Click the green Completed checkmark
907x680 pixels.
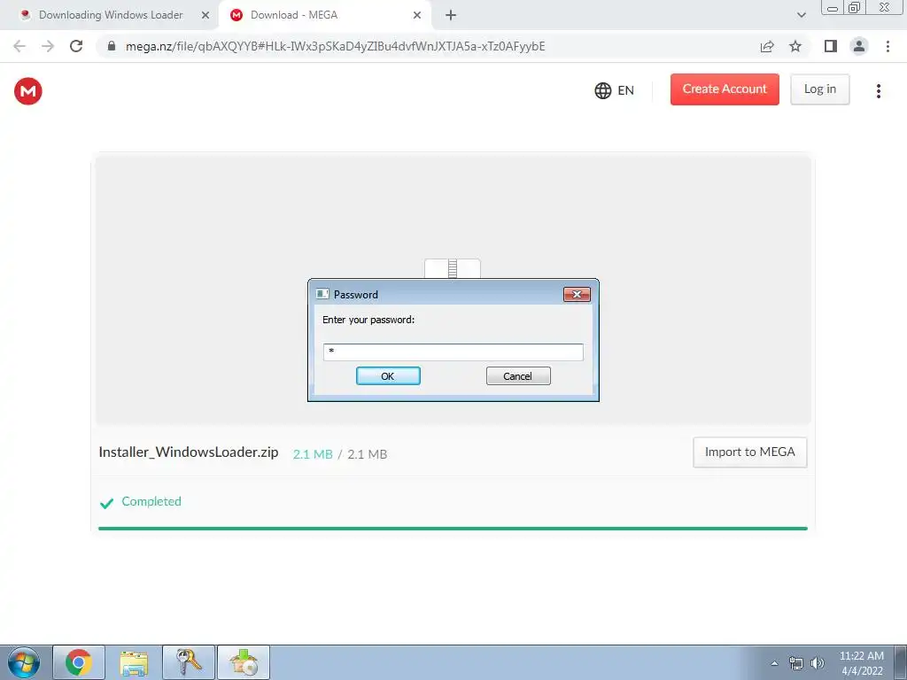coord(107,503)
